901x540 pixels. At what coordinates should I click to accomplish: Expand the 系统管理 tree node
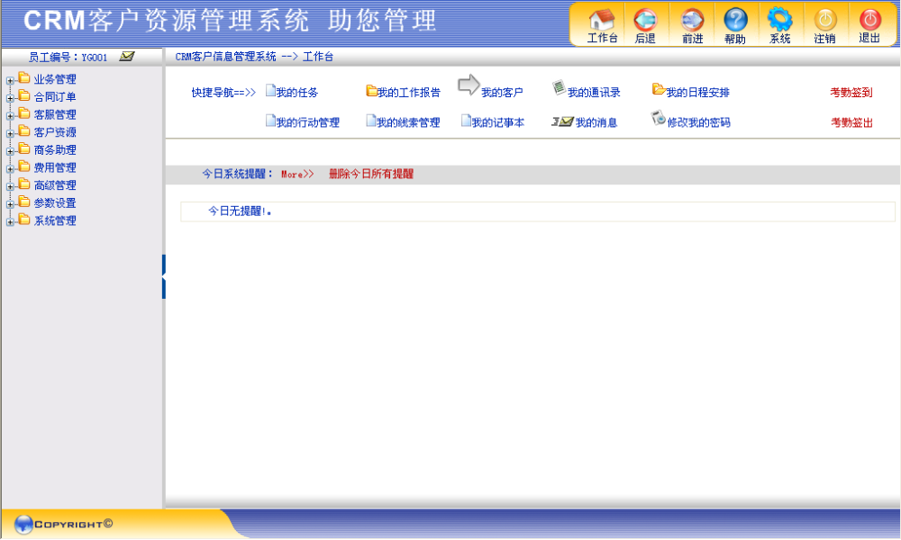10,222
